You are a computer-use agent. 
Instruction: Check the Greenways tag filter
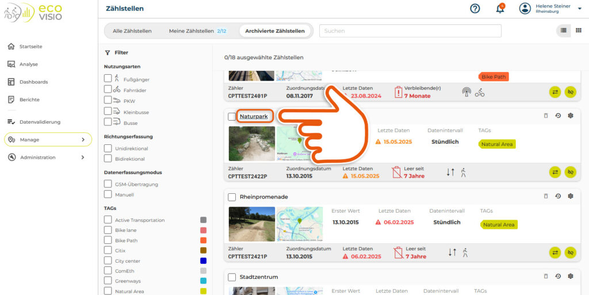point(108,281)
